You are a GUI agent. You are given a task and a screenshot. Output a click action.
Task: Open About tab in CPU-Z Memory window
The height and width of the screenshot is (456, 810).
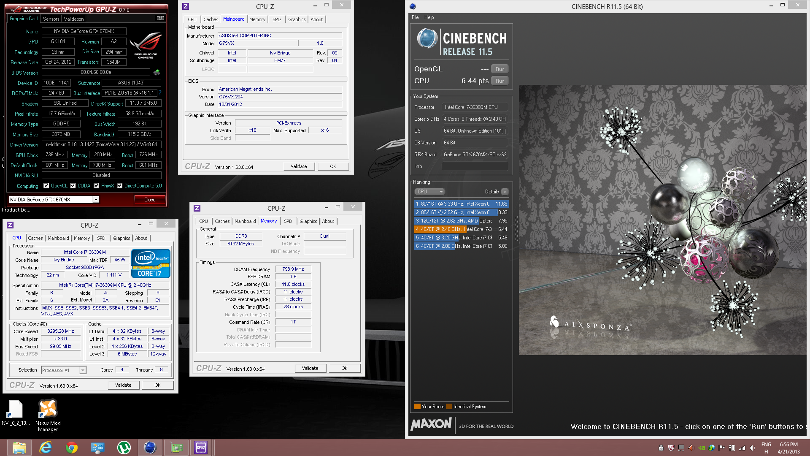(x=328, y=221)
